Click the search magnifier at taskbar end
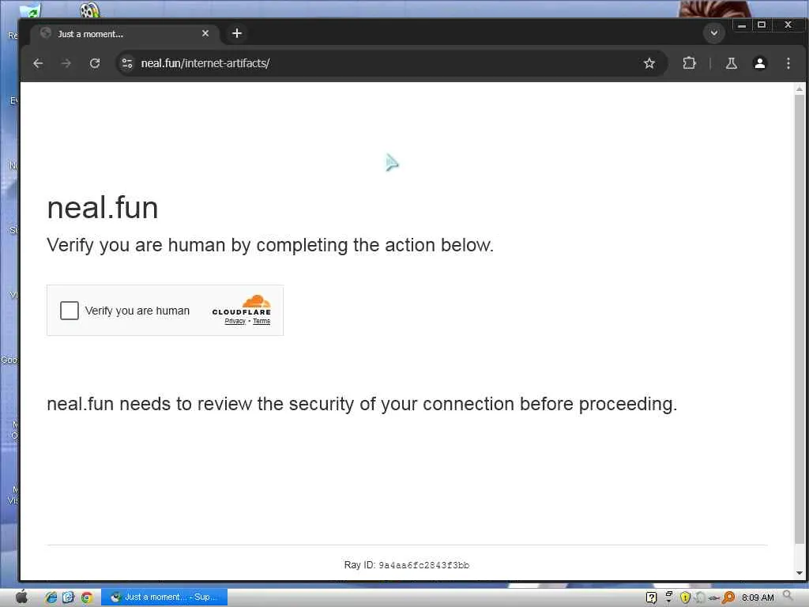The image size is (809, 607). pyautogui.click(x=788, y=597)
